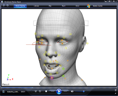The height and width of the screenshot is (96, 118).
Task: Stop playback with the square Stop button
Action: [46, 91]
